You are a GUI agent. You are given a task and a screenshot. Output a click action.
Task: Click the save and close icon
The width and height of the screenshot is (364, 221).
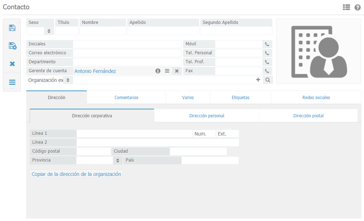click(x=12, y=46)
